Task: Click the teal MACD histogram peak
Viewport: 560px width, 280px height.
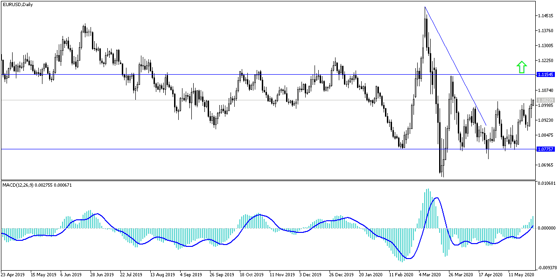Action: pyautogui.click(x=428, y=191)
